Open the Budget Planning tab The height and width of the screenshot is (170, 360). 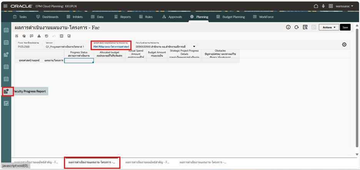(x=230, y=17)
